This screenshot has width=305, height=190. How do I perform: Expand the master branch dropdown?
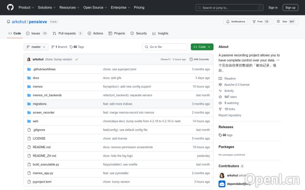(36, 47)
